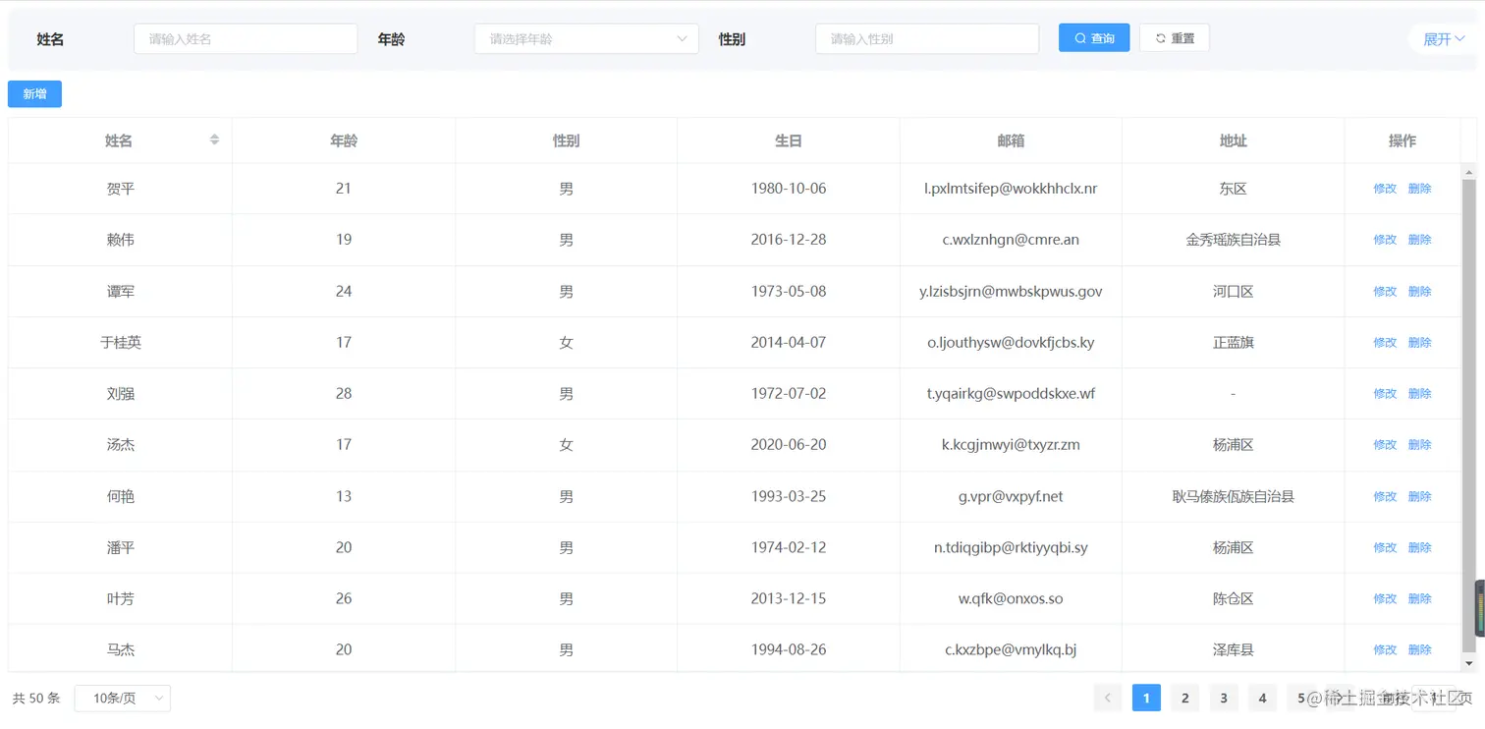1485x729 pixels.
Task: Select the name cell 于桂英
Action: 121,343
